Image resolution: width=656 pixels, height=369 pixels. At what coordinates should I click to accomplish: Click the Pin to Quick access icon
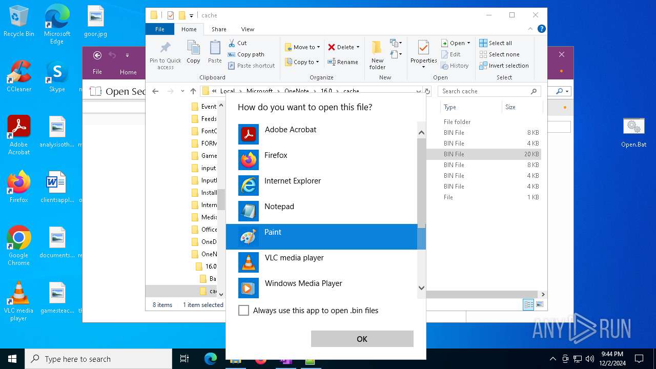(165, 55)
